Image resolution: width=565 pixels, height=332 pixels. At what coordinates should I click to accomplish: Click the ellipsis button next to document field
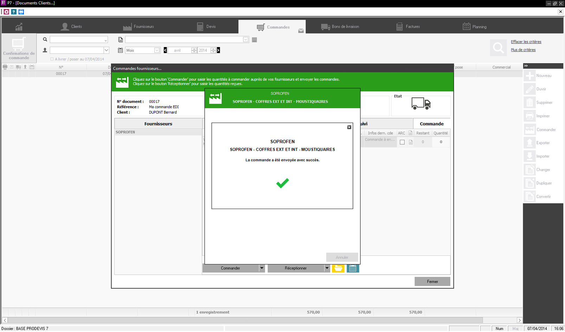coord(255,40)
